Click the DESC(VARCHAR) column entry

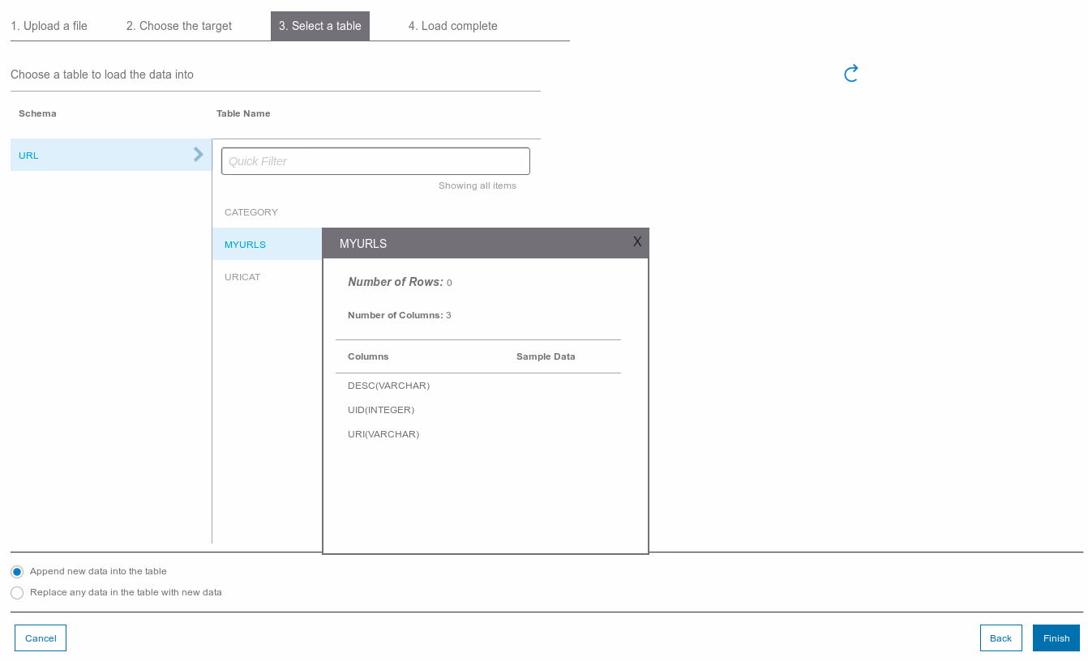[389, 386]
